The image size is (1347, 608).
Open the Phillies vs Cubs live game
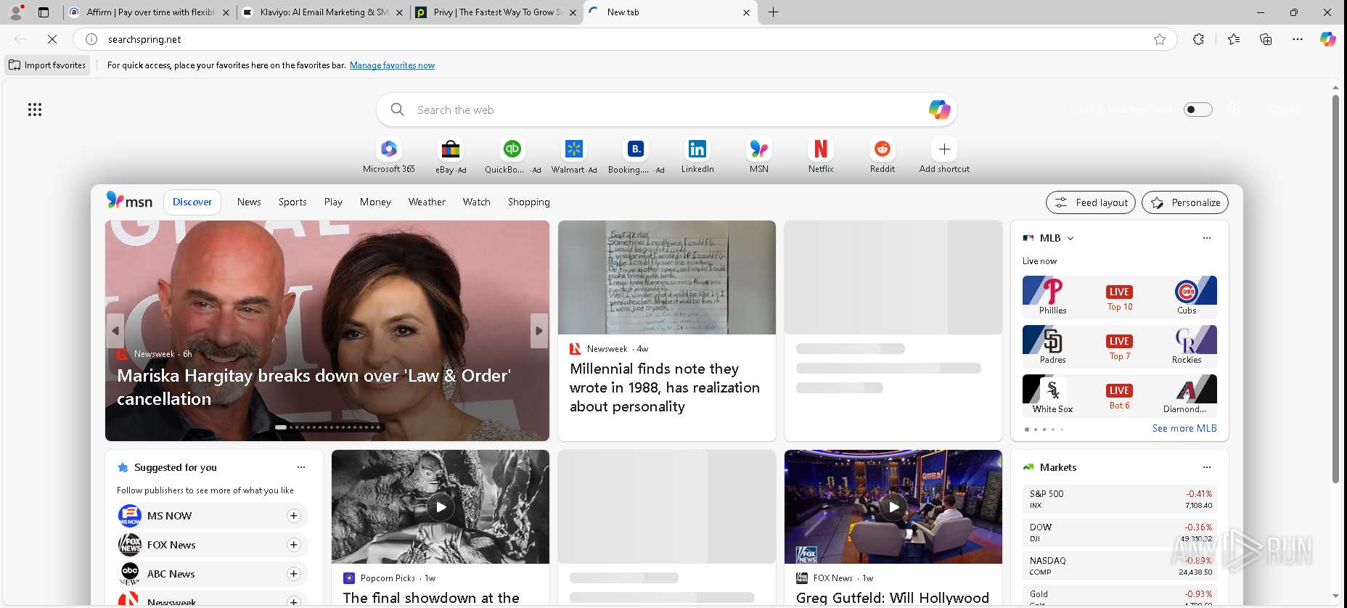[1119, 297]
